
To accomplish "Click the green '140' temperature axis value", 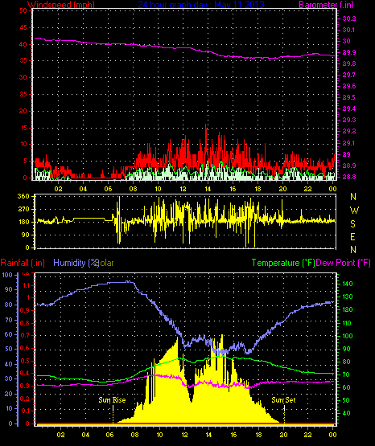I will [x=347, y=284].
